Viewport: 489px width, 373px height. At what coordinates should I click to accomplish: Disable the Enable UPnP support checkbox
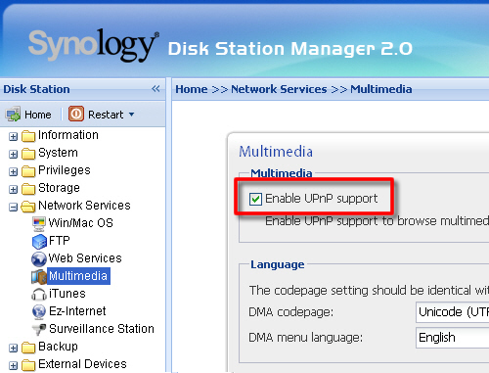click(x=255, y=199)
